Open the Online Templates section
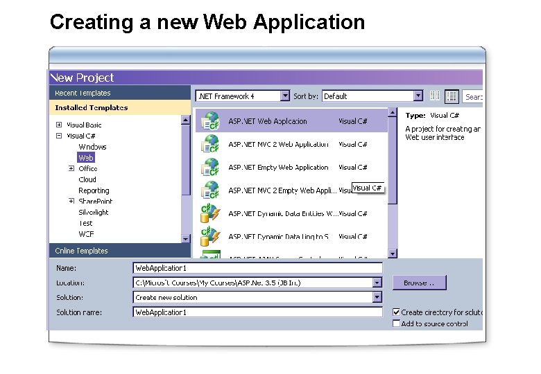Image resolution: width=541 pixels, height=374 pixels. click(x=120, y=250)
